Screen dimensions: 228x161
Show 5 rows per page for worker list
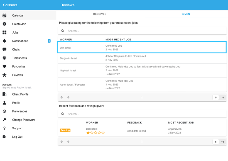click(216, 97)
